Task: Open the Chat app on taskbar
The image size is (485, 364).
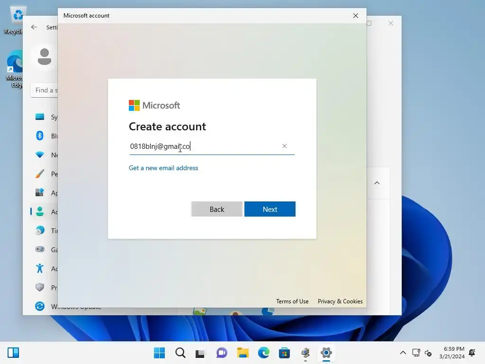Action: [x=222, y=353]
